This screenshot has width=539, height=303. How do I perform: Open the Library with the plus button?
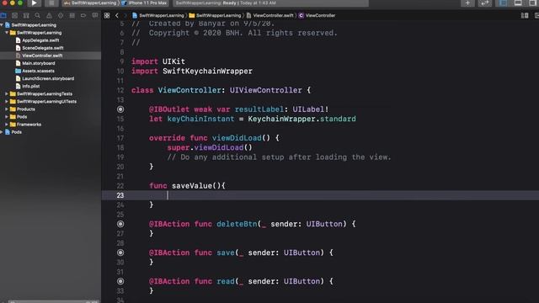tap(467, 3)
